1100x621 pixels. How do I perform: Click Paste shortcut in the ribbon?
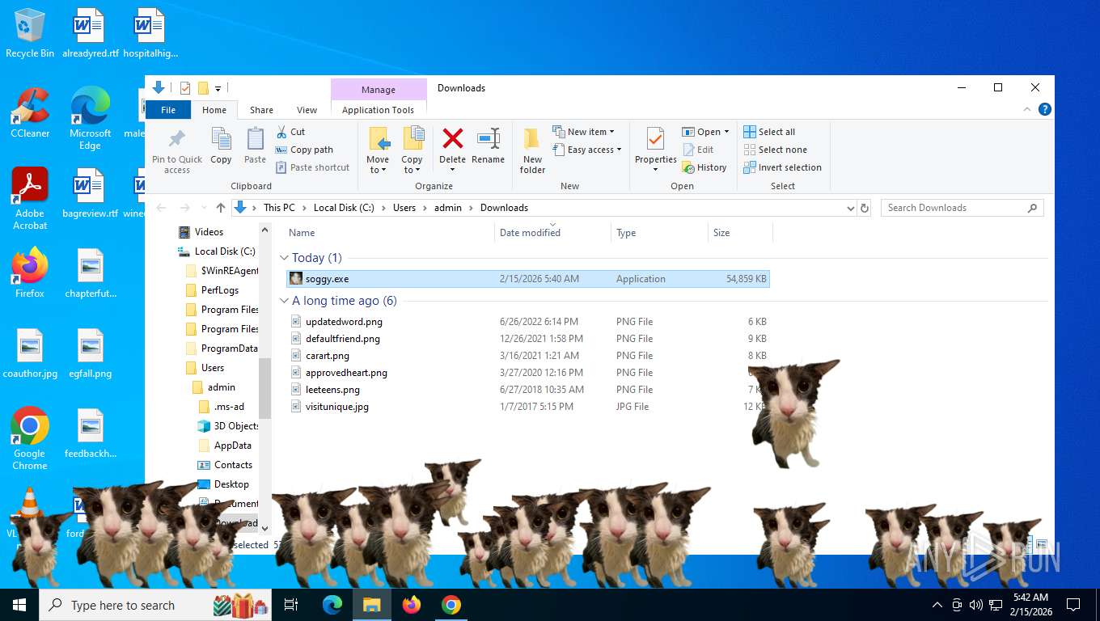tap(312, 167)
